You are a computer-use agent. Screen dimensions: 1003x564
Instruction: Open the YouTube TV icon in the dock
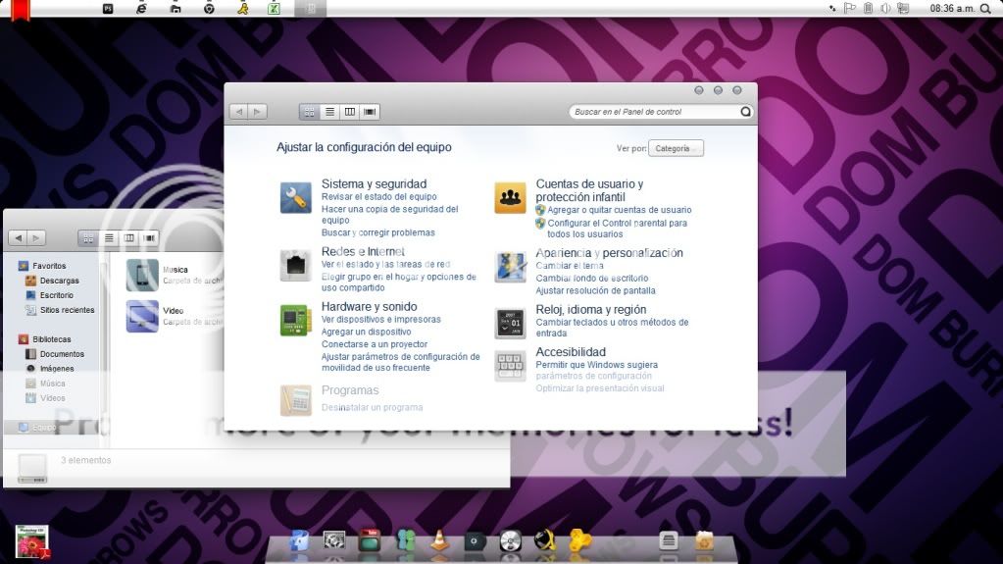[x=369, y=541]
